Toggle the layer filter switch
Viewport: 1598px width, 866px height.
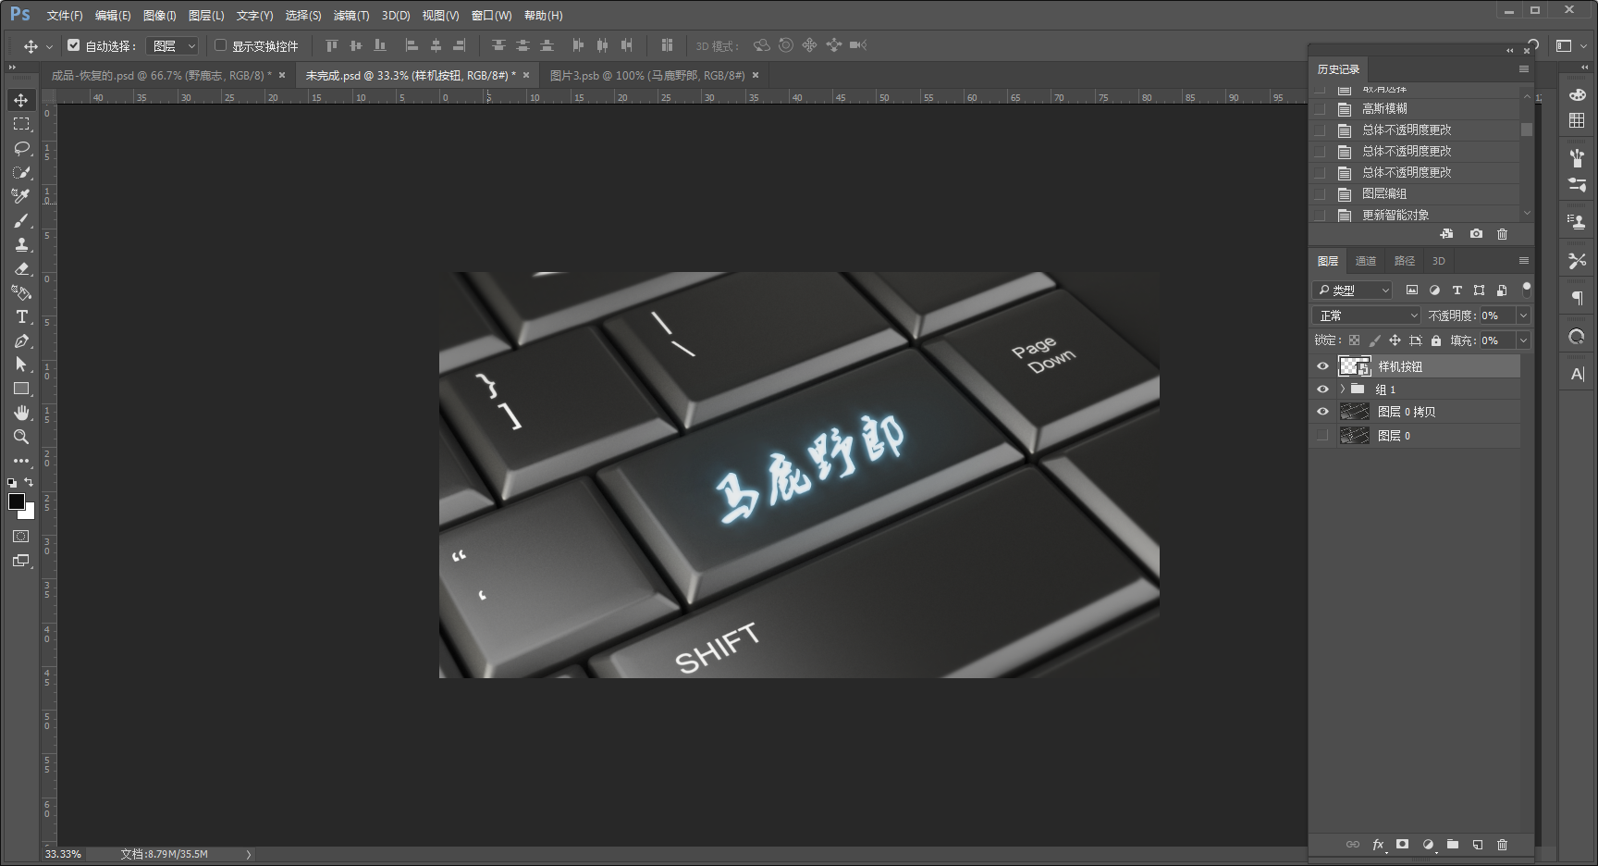(x=1526, y=289)
